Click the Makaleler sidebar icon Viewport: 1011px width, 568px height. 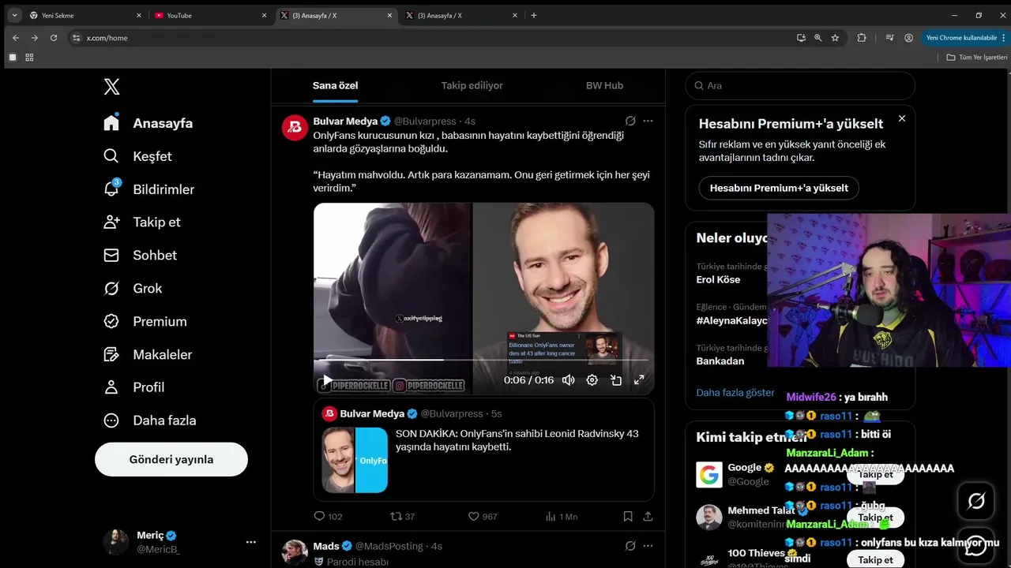111,354
